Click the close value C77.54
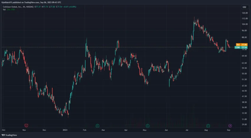The height and width of the screenshot is (138, 251). 59,7
